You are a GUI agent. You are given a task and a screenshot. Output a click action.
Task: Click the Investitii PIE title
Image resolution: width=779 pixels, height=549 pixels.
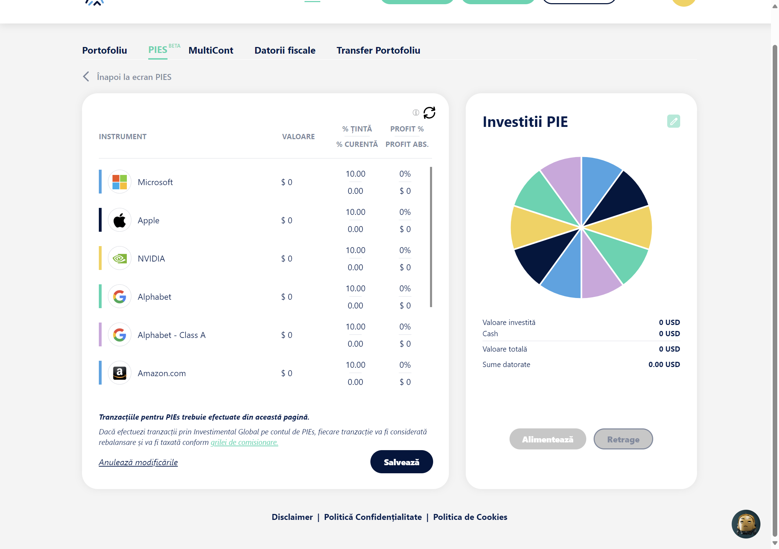click(525, 122)
